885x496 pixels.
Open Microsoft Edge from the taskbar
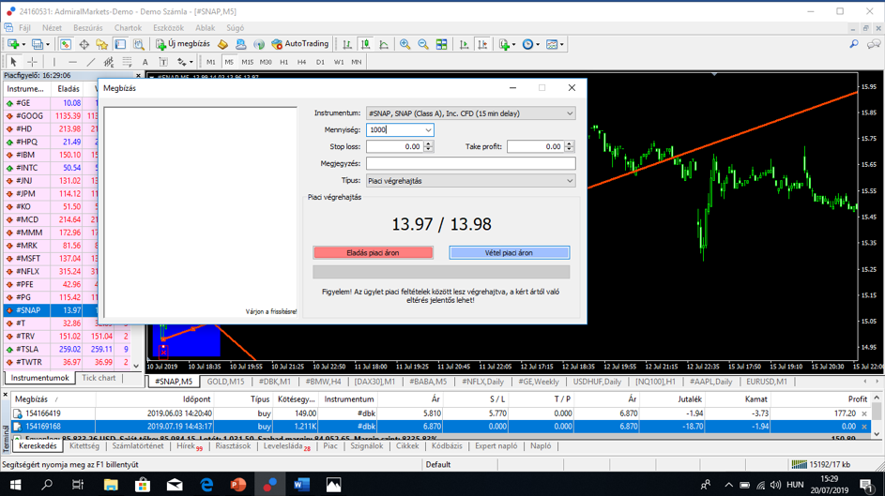(x=206, y=485)
